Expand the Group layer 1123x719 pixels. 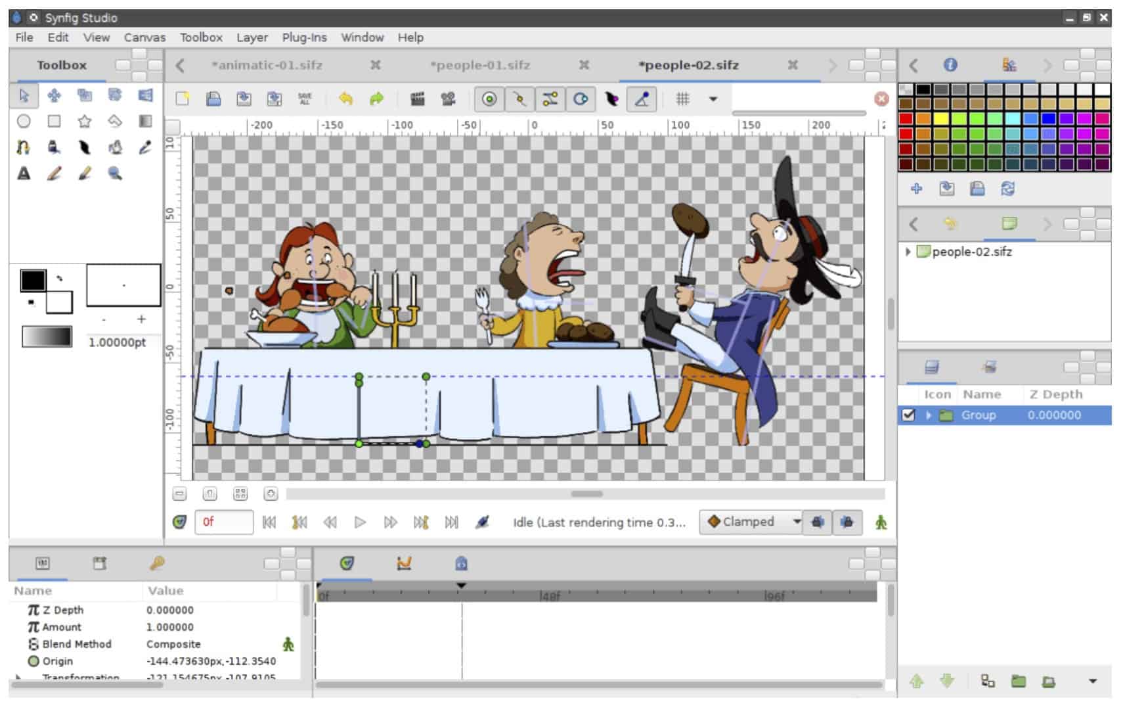pyautogui.click(x=928, y=415)
